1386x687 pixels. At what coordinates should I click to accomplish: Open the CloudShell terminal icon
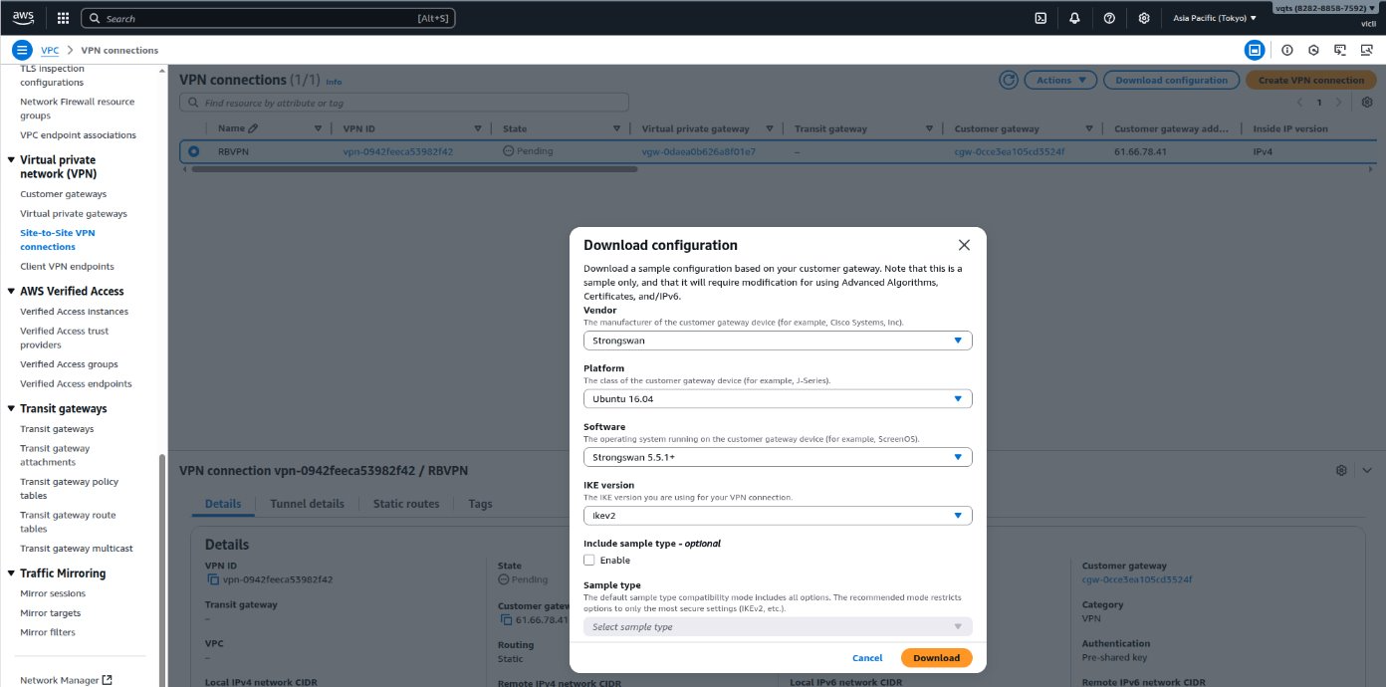1040,18
